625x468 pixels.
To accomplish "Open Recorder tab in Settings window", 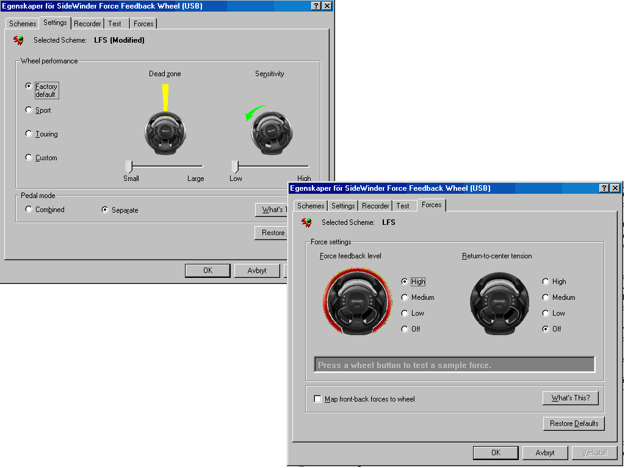I will click(x=87, y=24).
